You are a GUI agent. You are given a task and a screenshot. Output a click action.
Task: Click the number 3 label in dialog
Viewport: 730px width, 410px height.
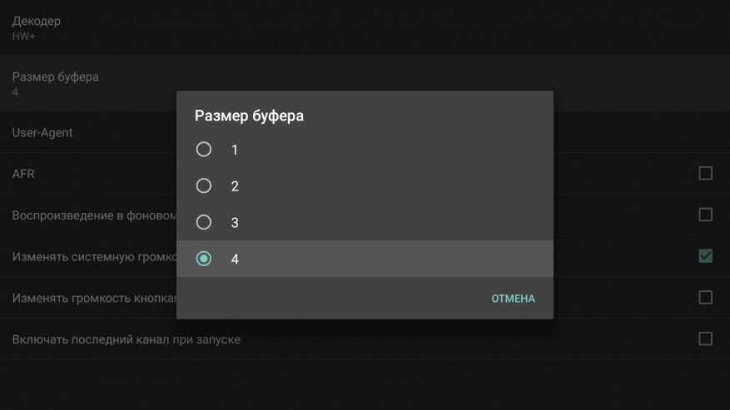[235, 223]
